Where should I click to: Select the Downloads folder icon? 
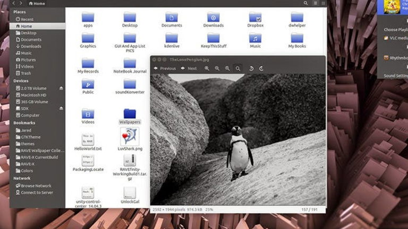[x=214, y=20]
